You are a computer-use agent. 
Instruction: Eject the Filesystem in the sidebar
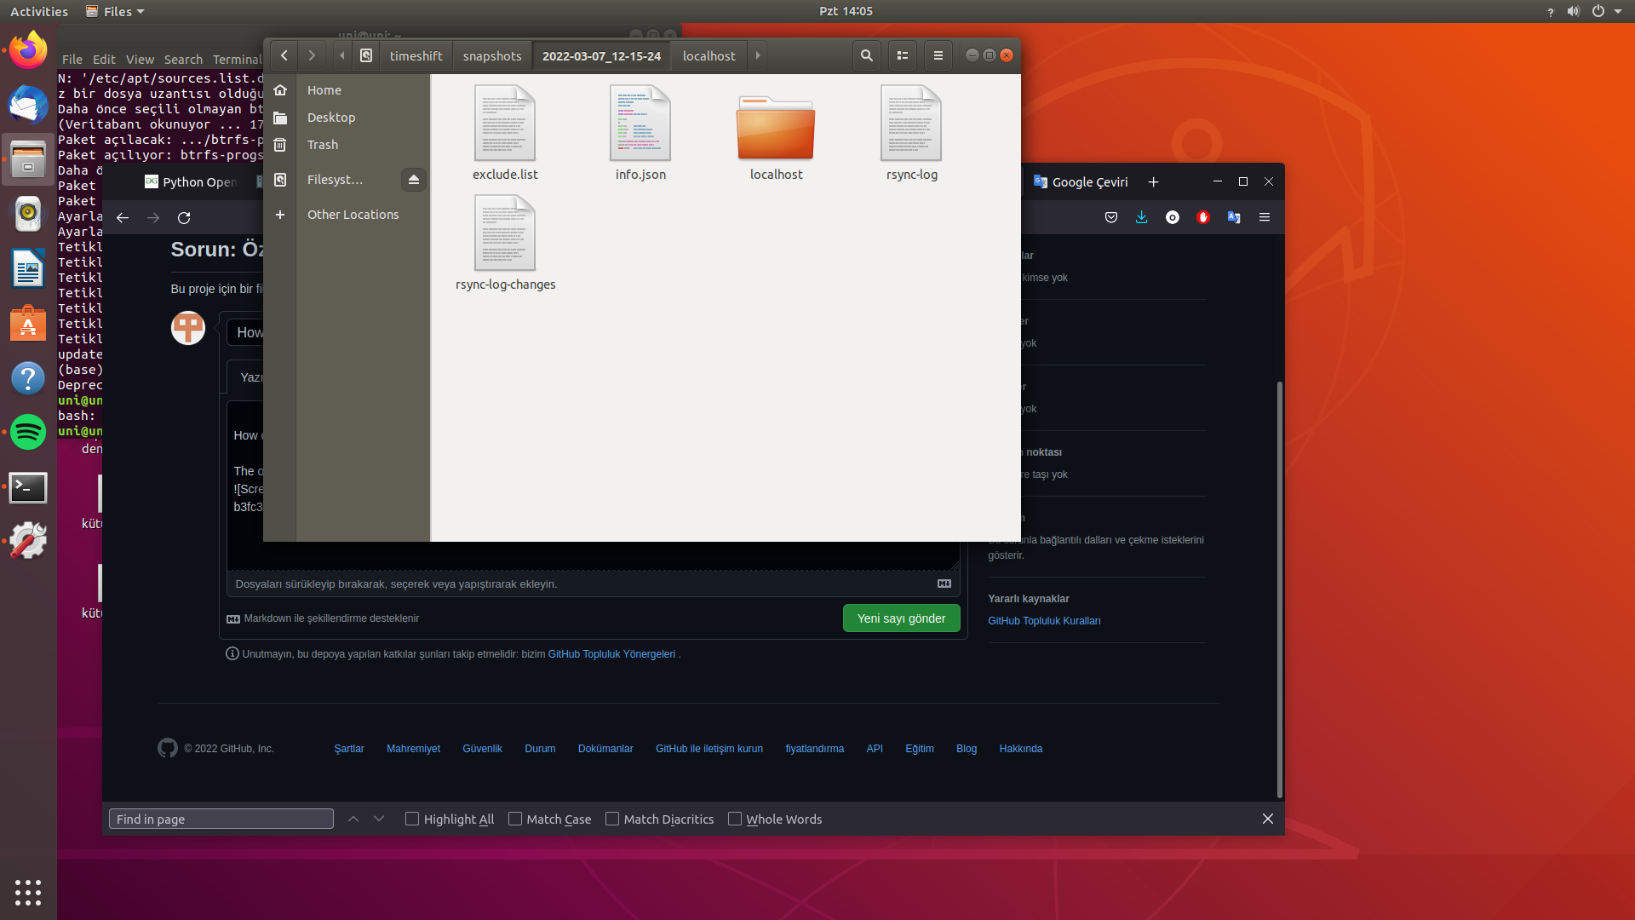point(413,180)
